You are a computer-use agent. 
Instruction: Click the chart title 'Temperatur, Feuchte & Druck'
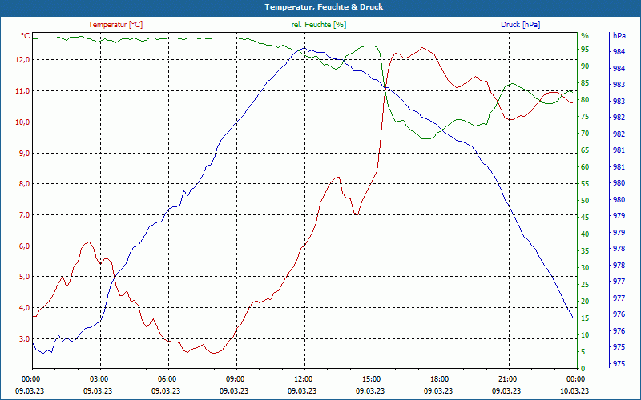[324, 7]
